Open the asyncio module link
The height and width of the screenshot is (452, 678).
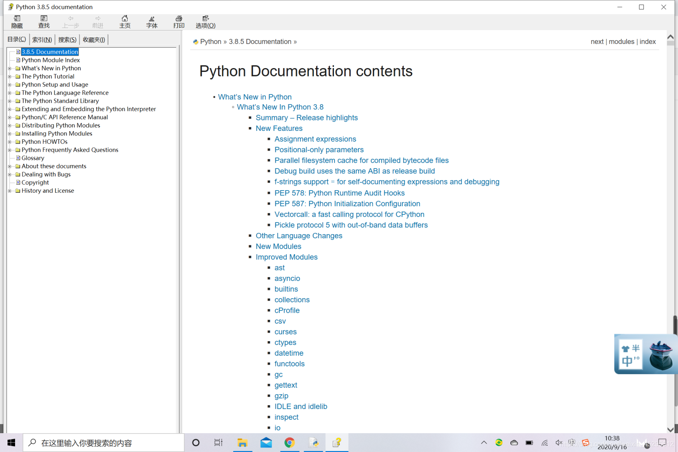(287, 278)
